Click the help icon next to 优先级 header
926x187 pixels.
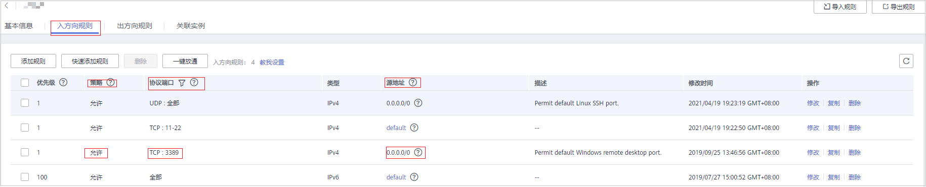coord(63,82)
